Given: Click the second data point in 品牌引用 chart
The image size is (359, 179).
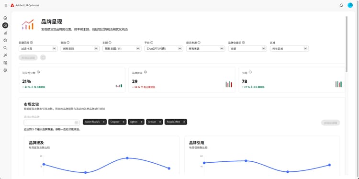Looking at the screenshot, I should pos(246,161).
